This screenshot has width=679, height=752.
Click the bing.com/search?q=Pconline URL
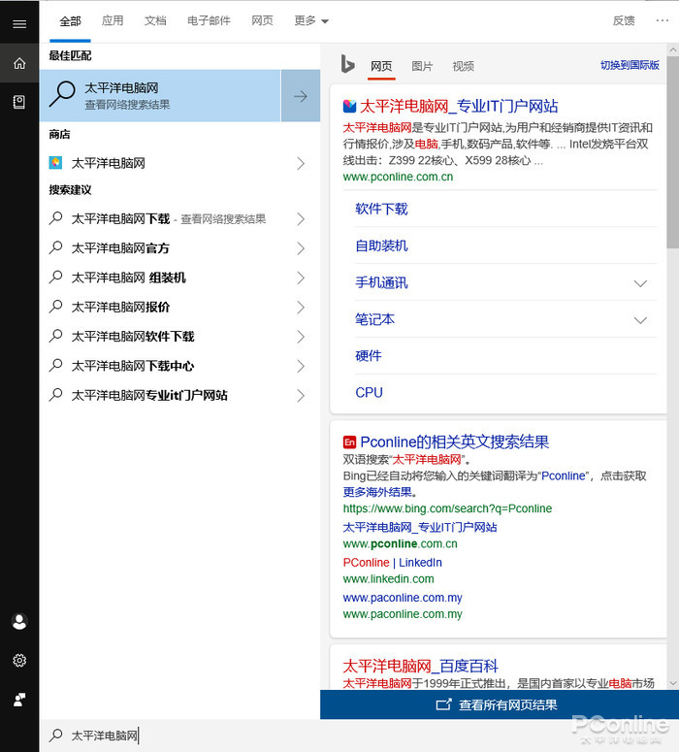coord(447,508)
